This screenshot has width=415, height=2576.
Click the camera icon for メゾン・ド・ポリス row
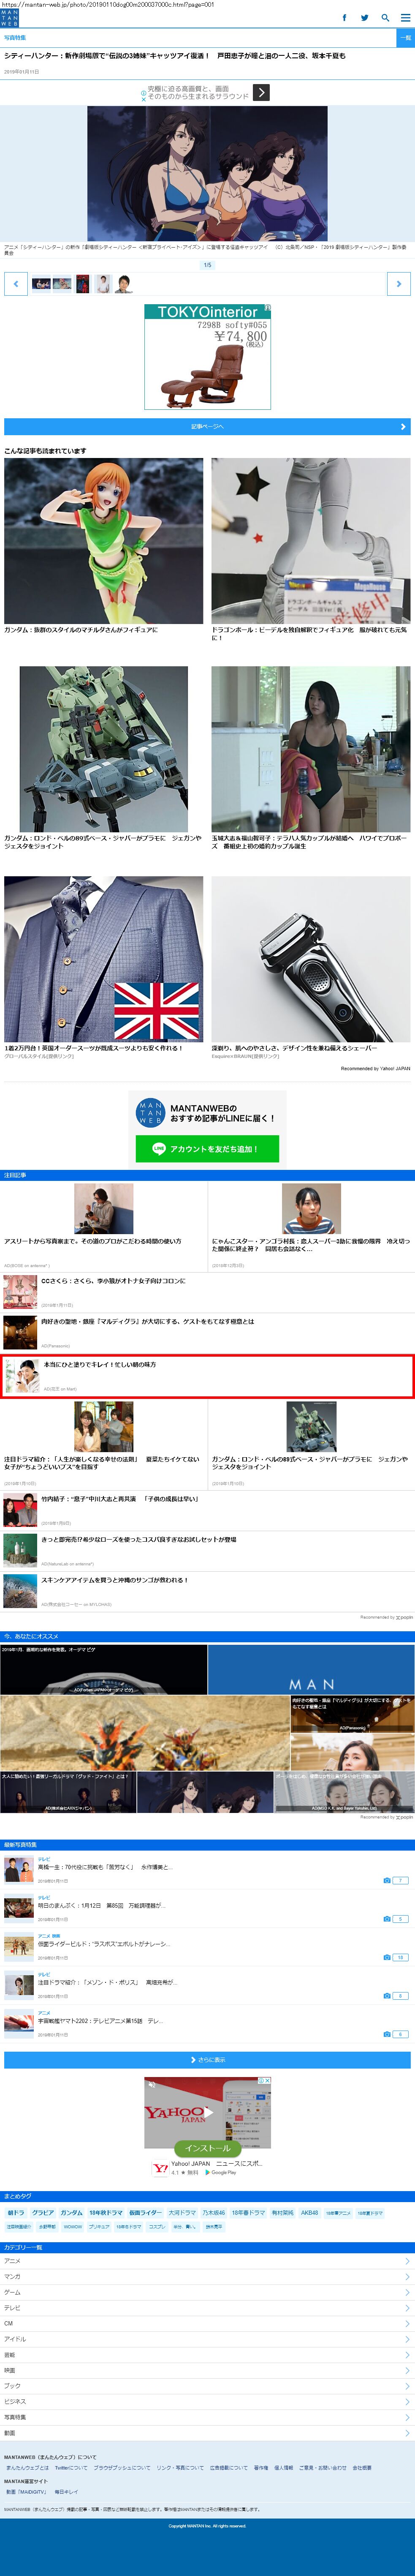[387, 1996]
